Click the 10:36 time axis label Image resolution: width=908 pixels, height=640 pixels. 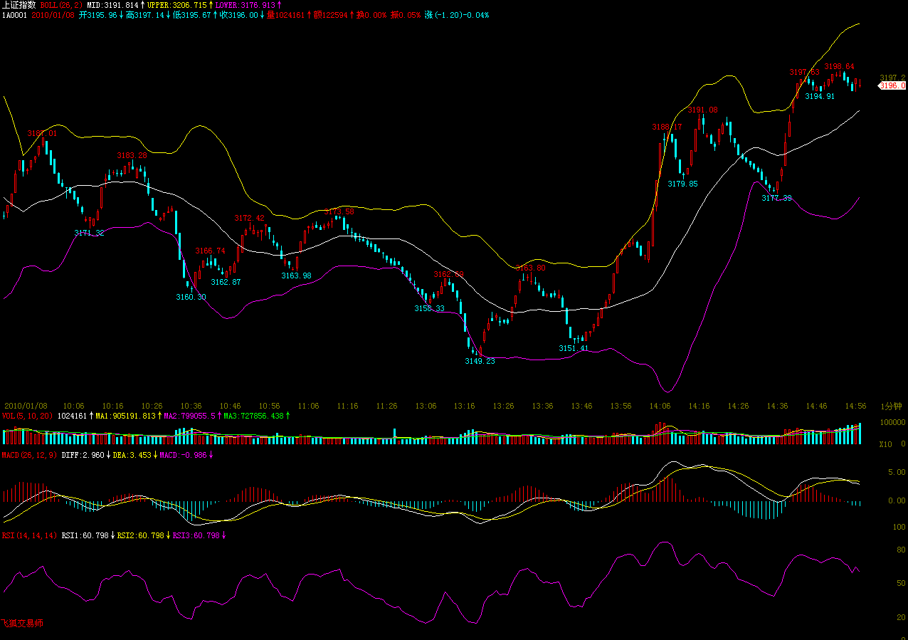[191, 406]
